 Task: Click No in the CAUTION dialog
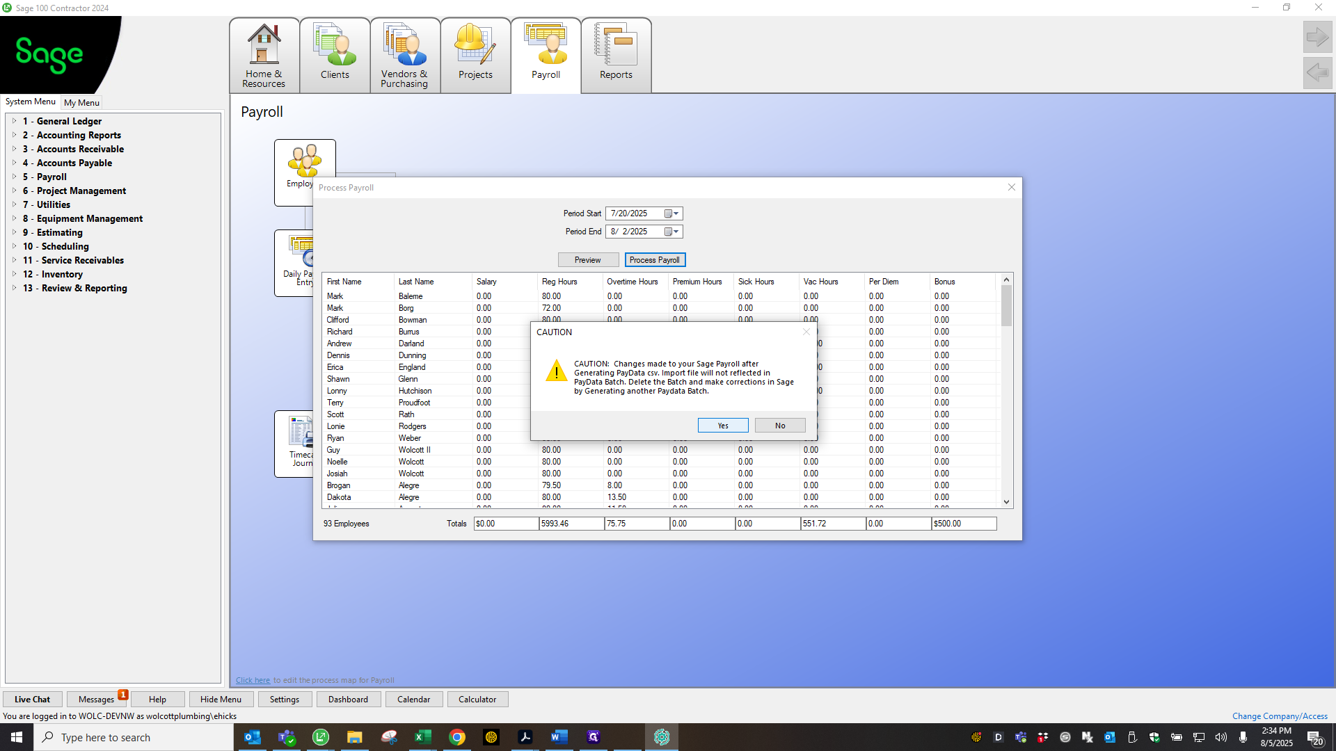[780, 426]
